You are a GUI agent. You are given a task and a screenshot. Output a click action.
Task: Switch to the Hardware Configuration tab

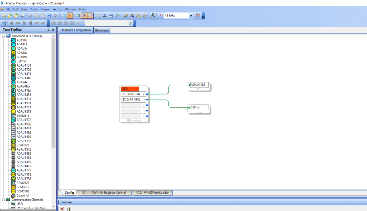tap(76, 30)
